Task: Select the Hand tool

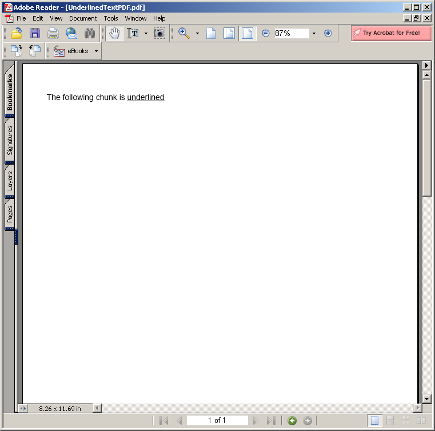Action: click(114, 33)
